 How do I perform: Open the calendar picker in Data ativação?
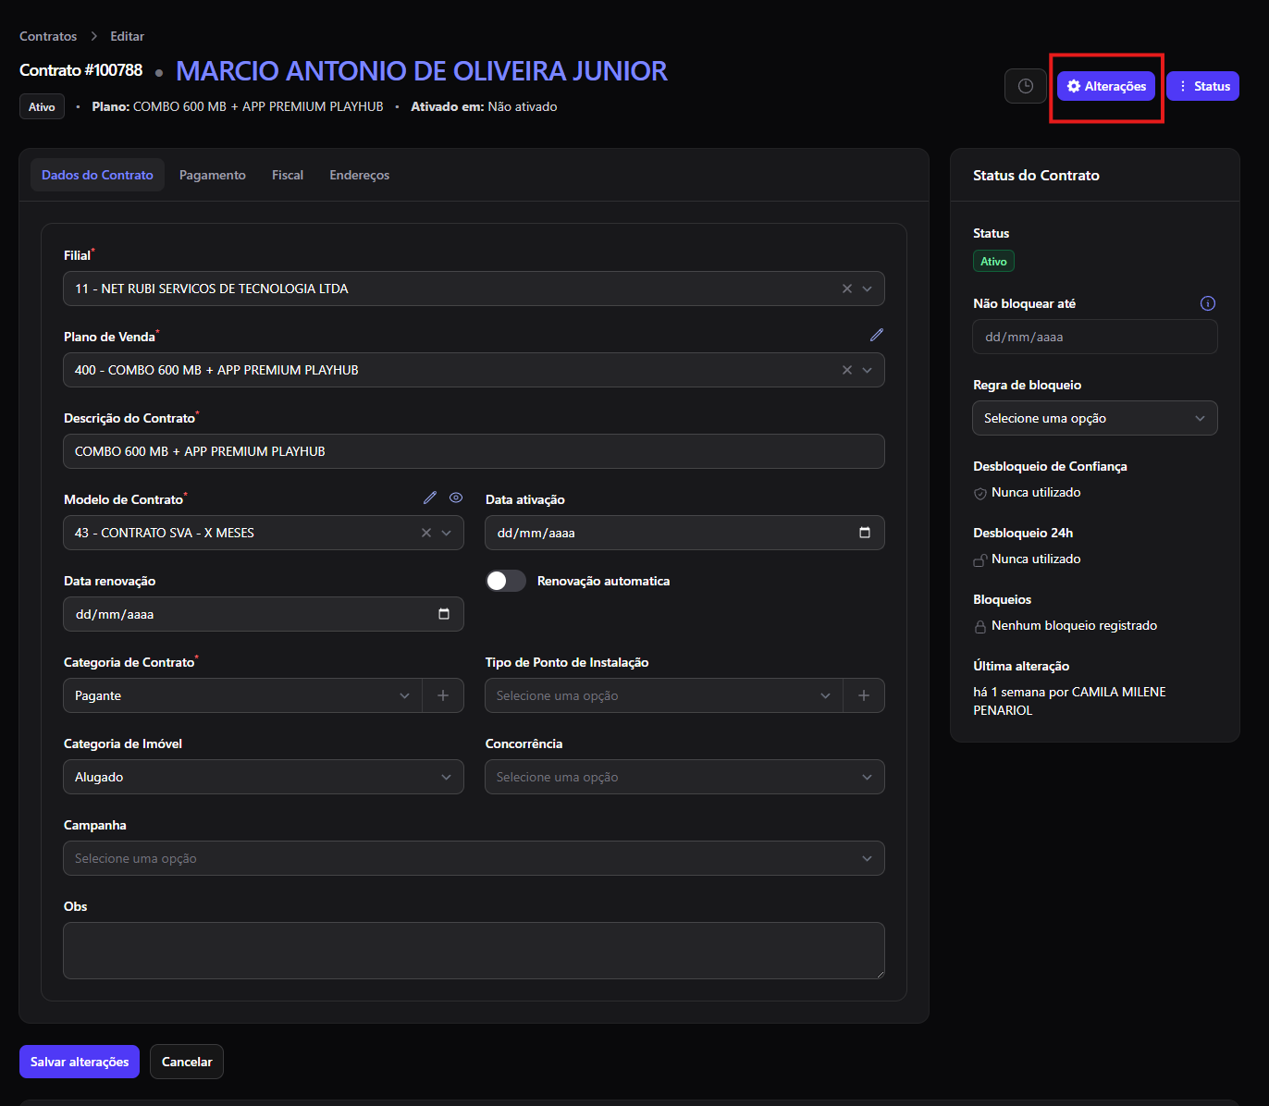coord(865,533)
